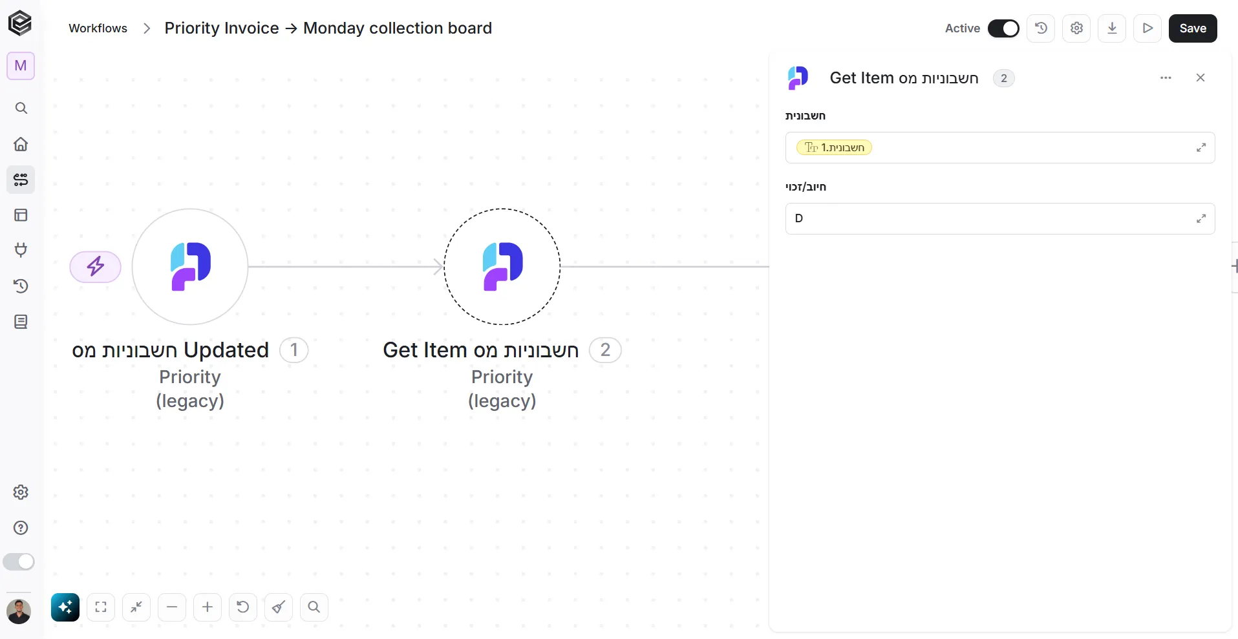Save the workflow
The width and height of the screenshot is (1238, 639).
pos(1193,28)
